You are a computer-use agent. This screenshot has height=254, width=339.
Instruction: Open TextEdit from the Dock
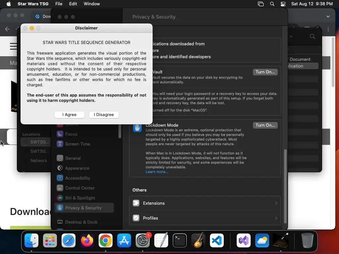[x=161, y=240]
